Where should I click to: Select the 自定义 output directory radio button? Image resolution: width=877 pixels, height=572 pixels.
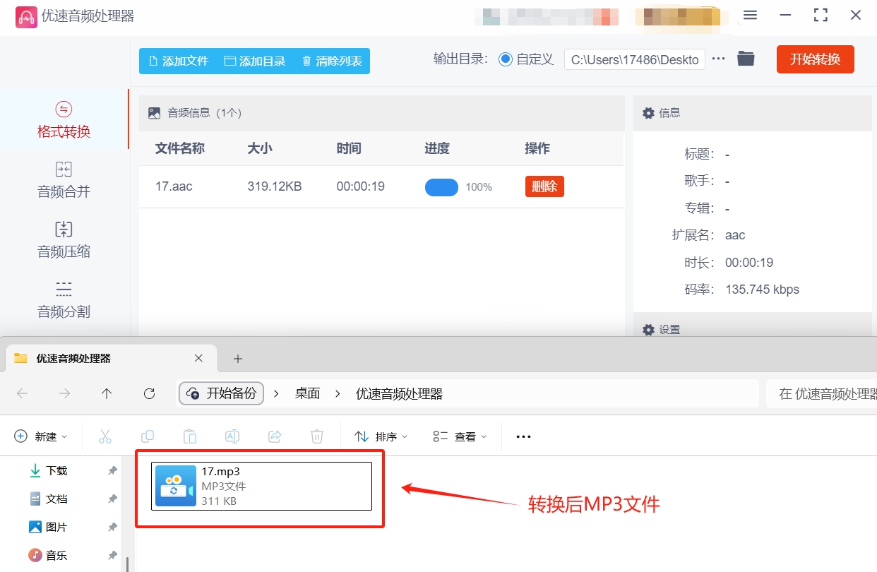505,59
